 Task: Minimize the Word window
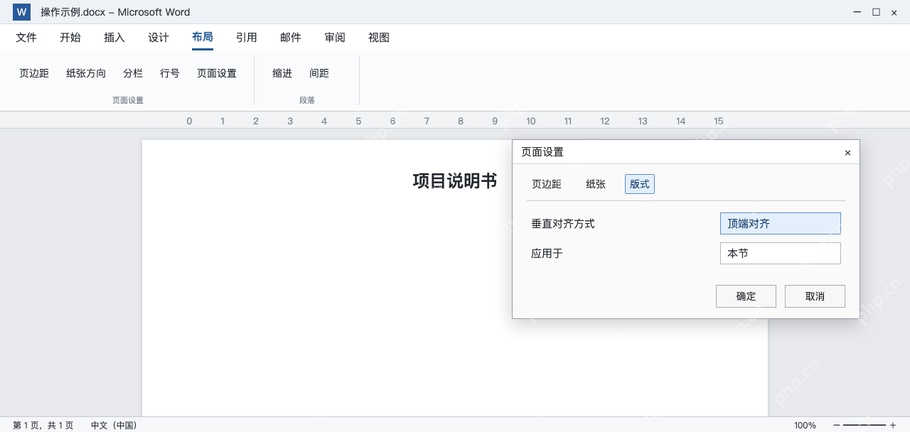point(858,12)
